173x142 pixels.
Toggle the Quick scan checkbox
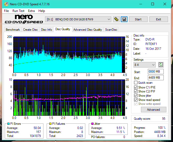click(x=136, y=83)
